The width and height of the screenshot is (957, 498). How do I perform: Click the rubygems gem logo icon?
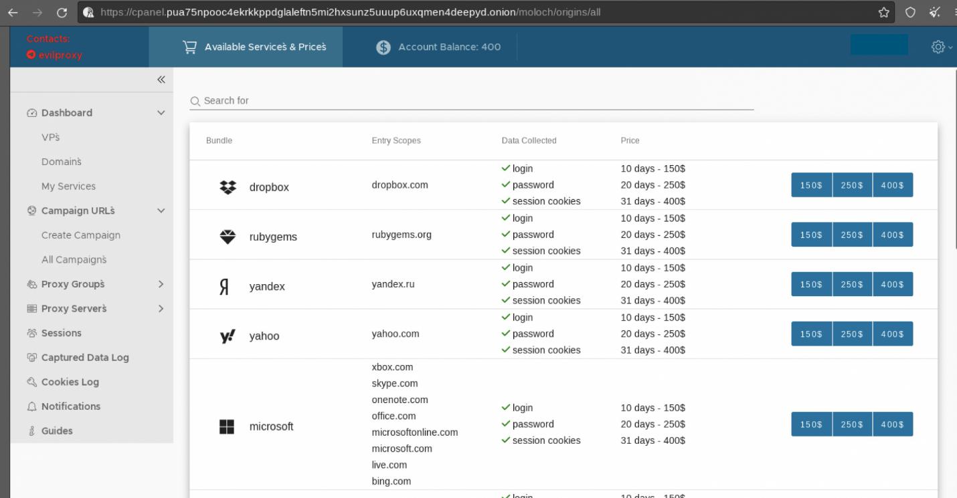pos(228,237)
